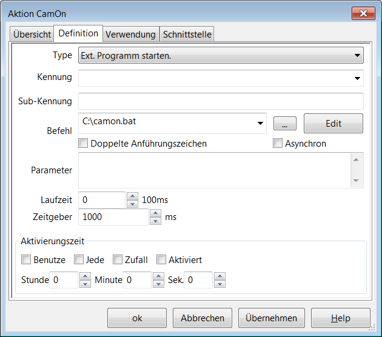Image resolution: width=382 pixels, height=337 pixels.
Task: Increase Stunde value with up arrow
Action: [85, 276]
